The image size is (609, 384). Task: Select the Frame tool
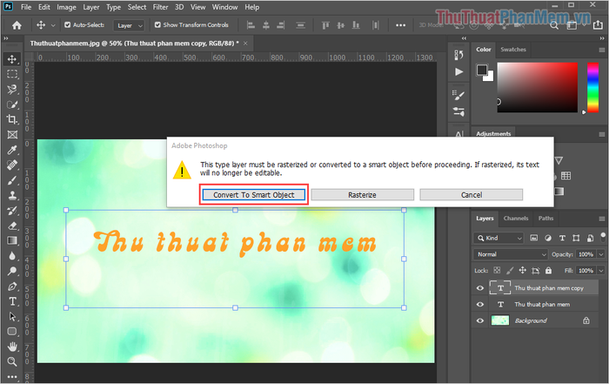pos(12,134)
